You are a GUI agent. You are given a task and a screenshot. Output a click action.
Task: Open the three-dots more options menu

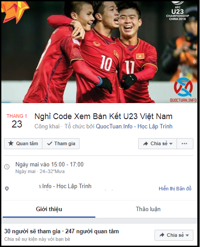(x=184, y=143)
